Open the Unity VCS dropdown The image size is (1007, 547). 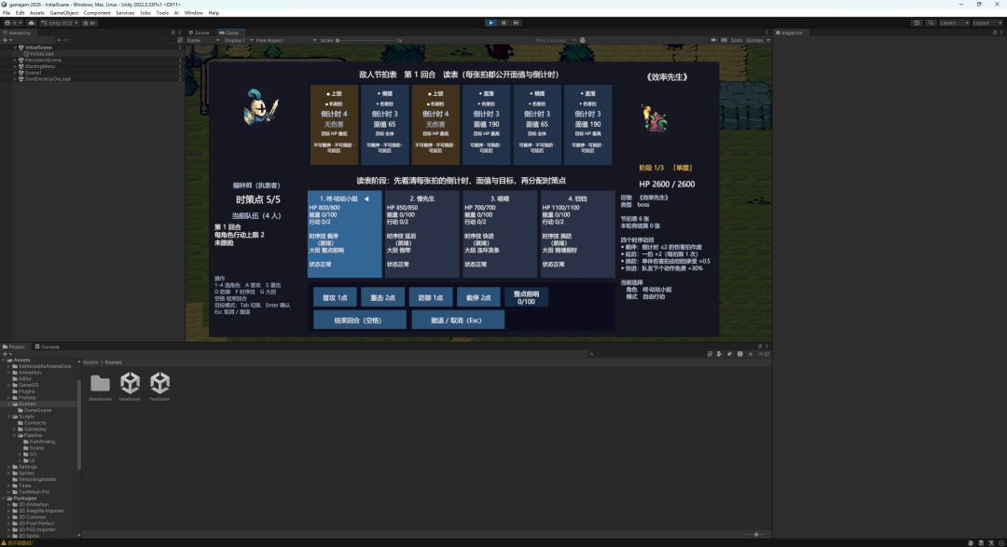pyautogui.click(x=59, y=22)
